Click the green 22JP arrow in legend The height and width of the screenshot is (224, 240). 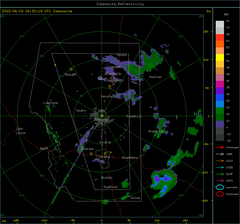pos(220,174)
